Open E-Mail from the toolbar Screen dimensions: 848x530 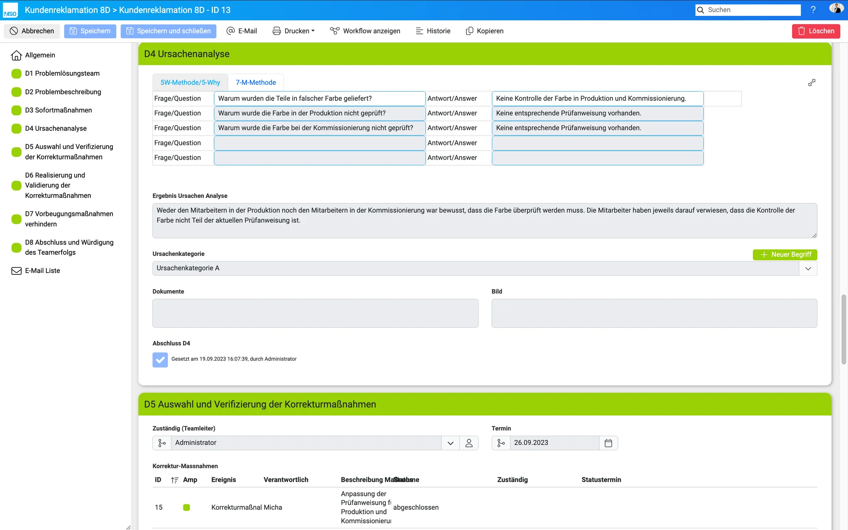(242, 31)
